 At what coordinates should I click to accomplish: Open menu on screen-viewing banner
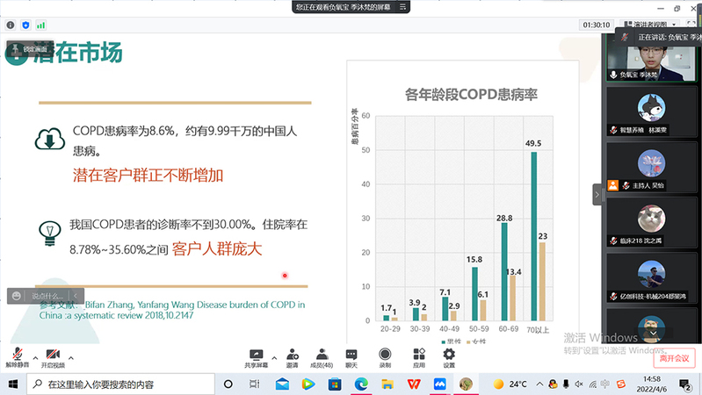[402, 7]
